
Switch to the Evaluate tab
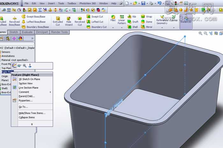(x=27, y=32)
